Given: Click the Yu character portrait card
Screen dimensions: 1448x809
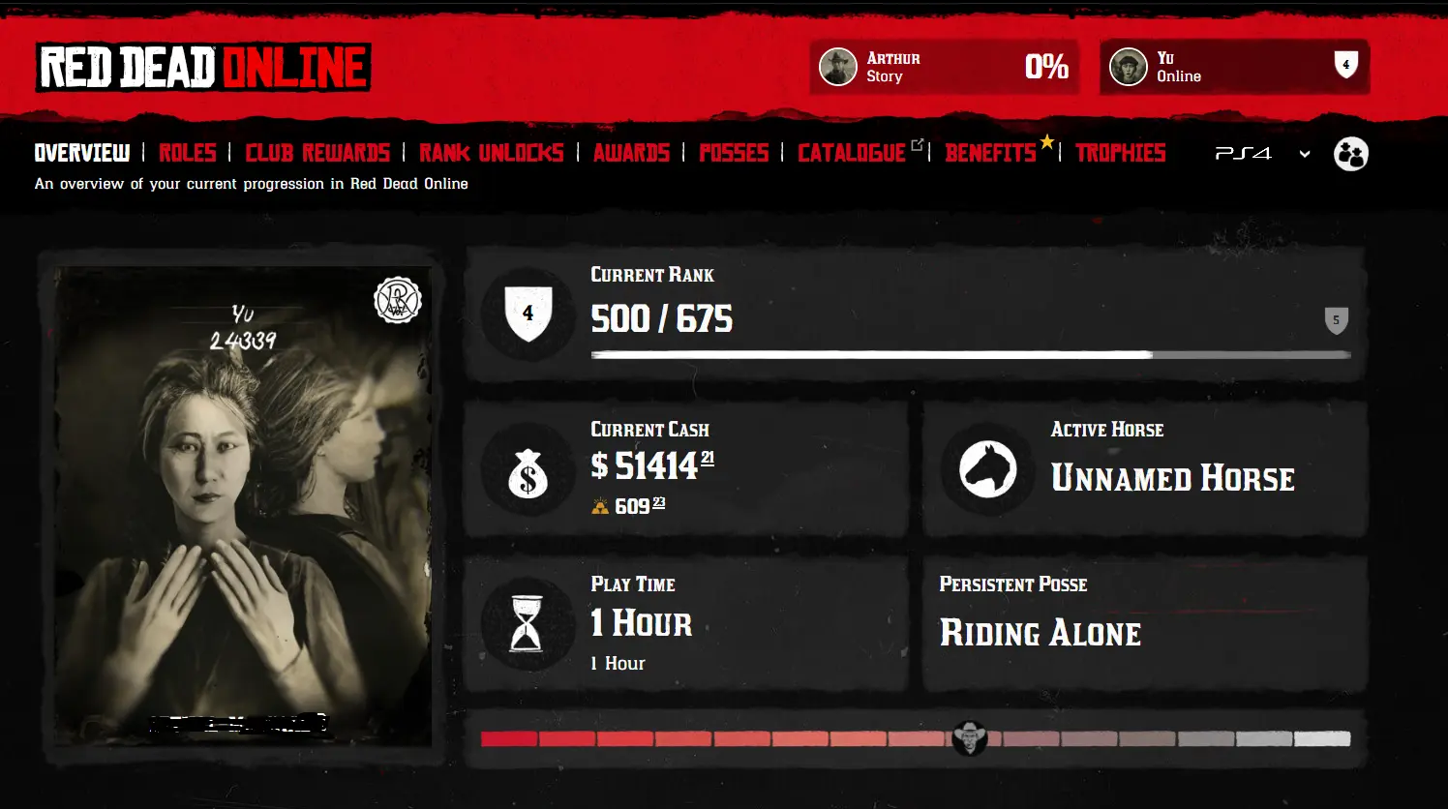Looking at the screenshot, I should pos(242,505).
